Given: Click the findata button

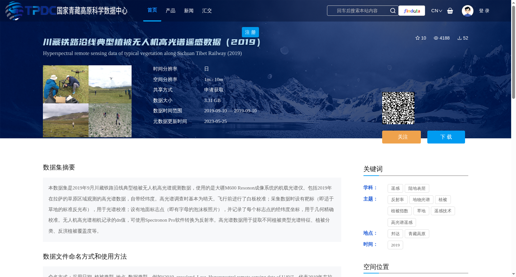Looking at the screenshot, I should 412,11.
